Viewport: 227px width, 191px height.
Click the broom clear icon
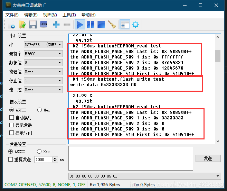[112, 25]
